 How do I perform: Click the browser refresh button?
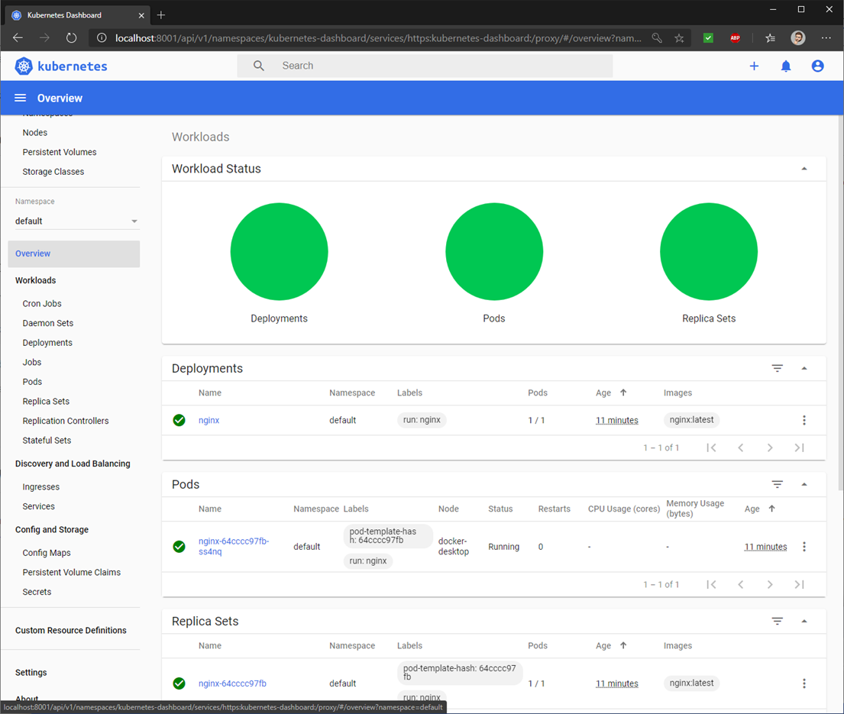(x=71, y=37)
